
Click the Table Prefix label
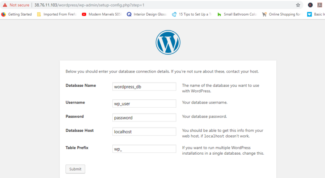(77, 147)
